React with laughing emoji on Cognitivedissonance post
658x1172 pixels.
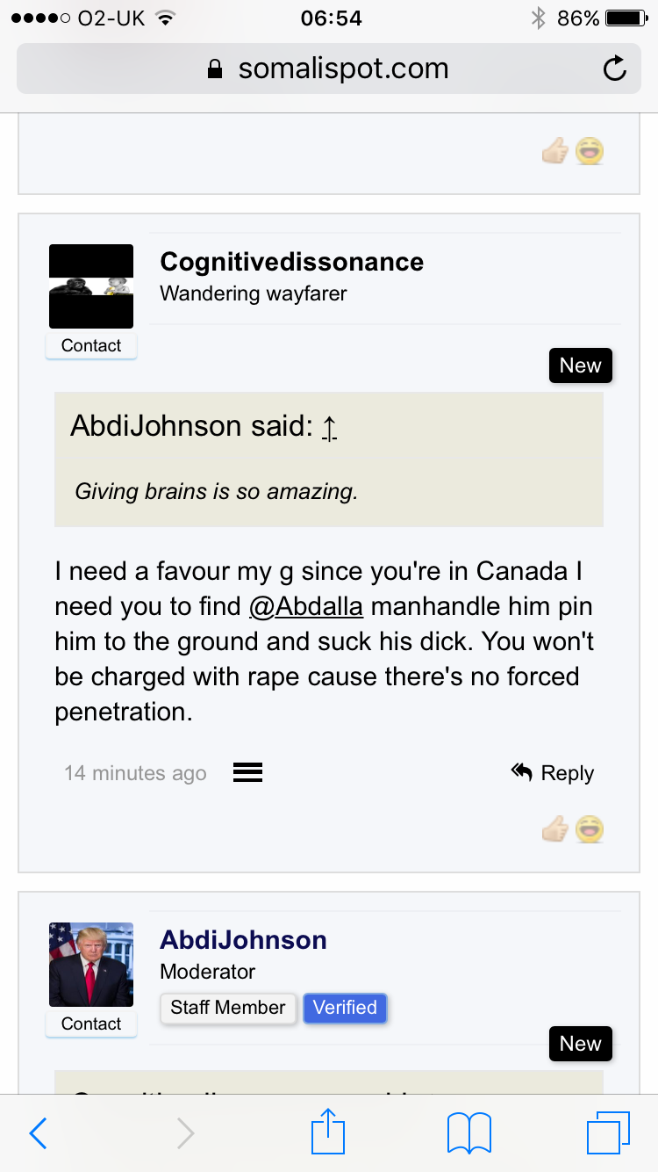590,829
